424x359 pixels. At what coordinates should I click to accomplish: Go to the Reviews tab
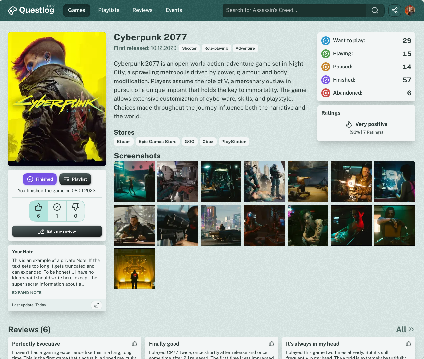click(x=143, y=10)
